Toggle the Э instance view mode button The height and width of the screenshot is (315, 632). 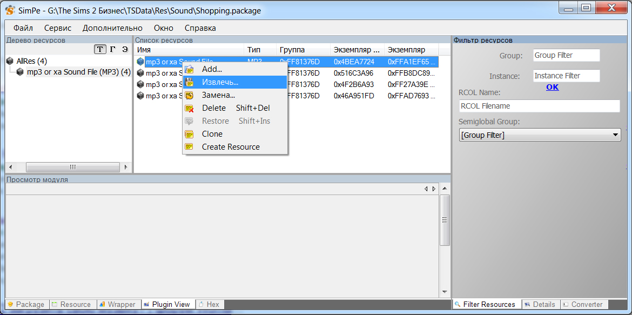point(125,49)
